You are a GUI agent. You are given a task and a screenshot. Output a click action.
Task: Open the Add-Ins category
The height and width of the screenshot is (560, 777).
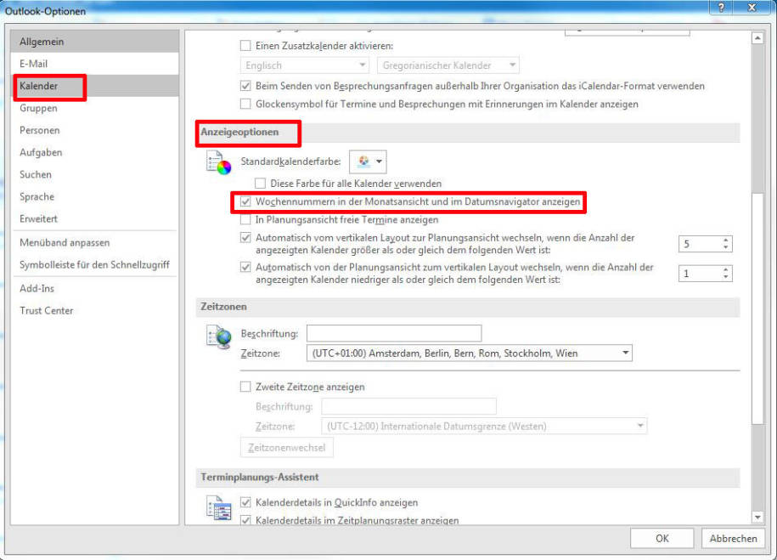[x=94, y=288]
